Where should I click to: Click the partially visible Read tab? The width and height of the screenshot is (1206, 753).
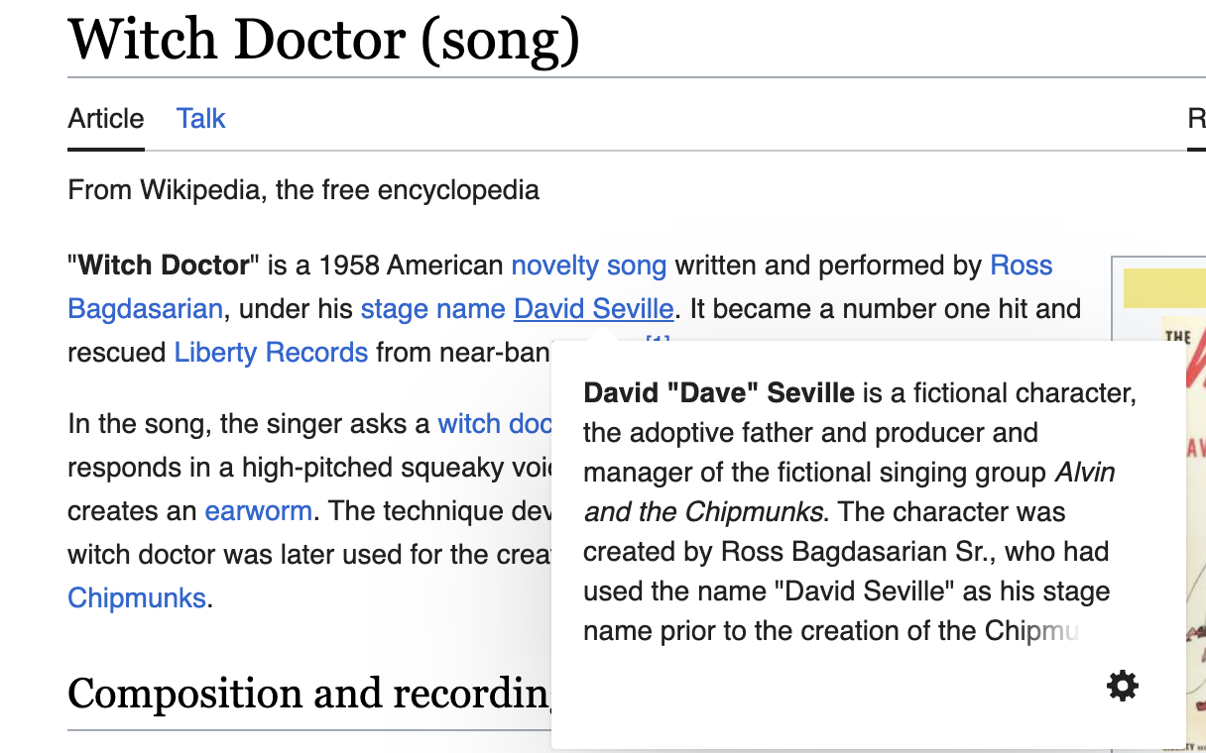pyautogui.click(x=1196, y=119)
